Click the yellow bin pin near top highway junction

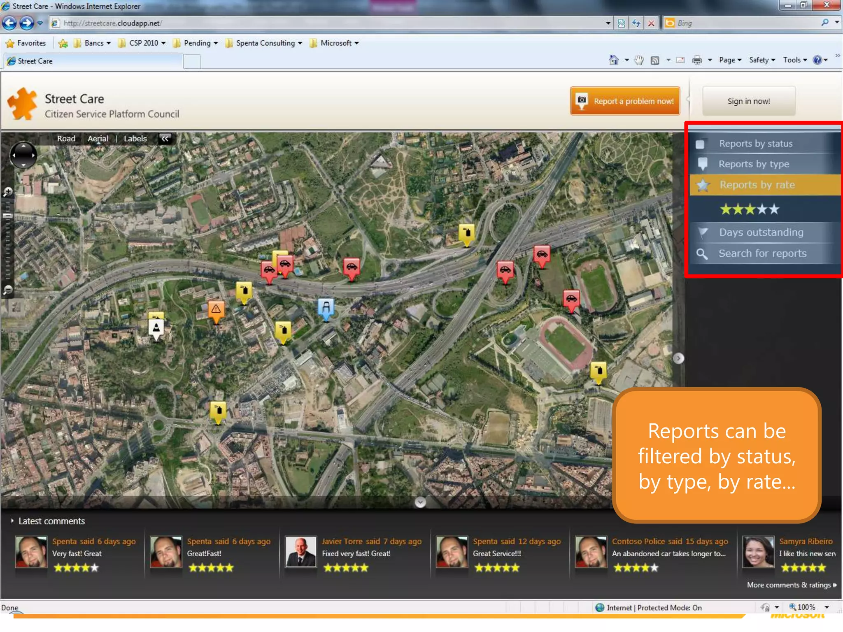[466, 235]
